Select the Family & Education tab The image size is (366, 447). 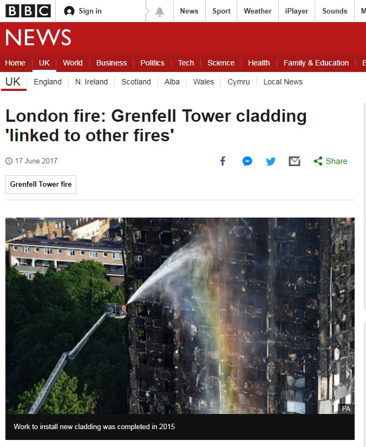pyautogui.click(x=316, y=63)
